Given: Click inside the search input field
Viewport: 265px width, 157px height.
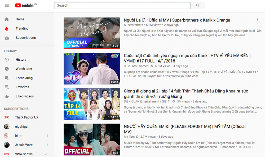Looking at the screenshot, I should point(122,5).
